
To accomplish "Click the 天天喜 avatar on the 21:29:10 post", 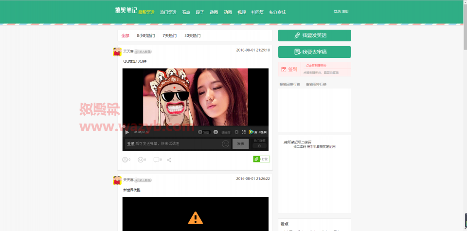I will point(117,52).
